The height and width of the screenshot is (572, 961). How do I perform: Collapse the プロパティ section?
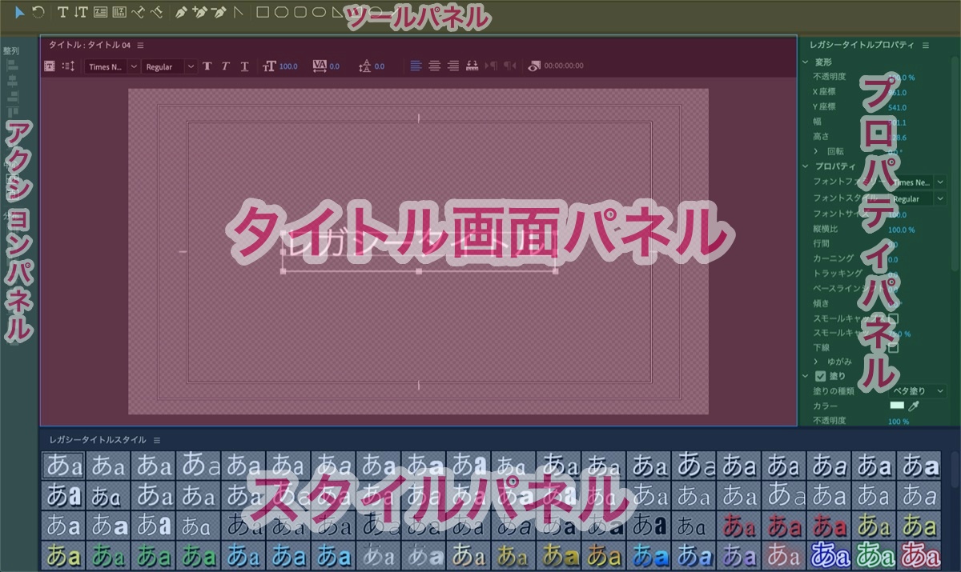(x=806, y=166)
